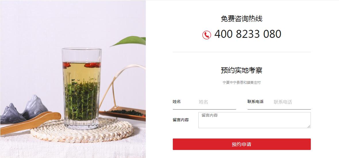Click the tray of dried tea leaves
Viewport: 339px width, 158px height.
click(122, 113)
